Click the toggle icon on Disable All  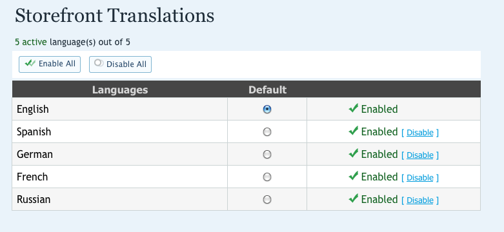click(x=99, y=63)
